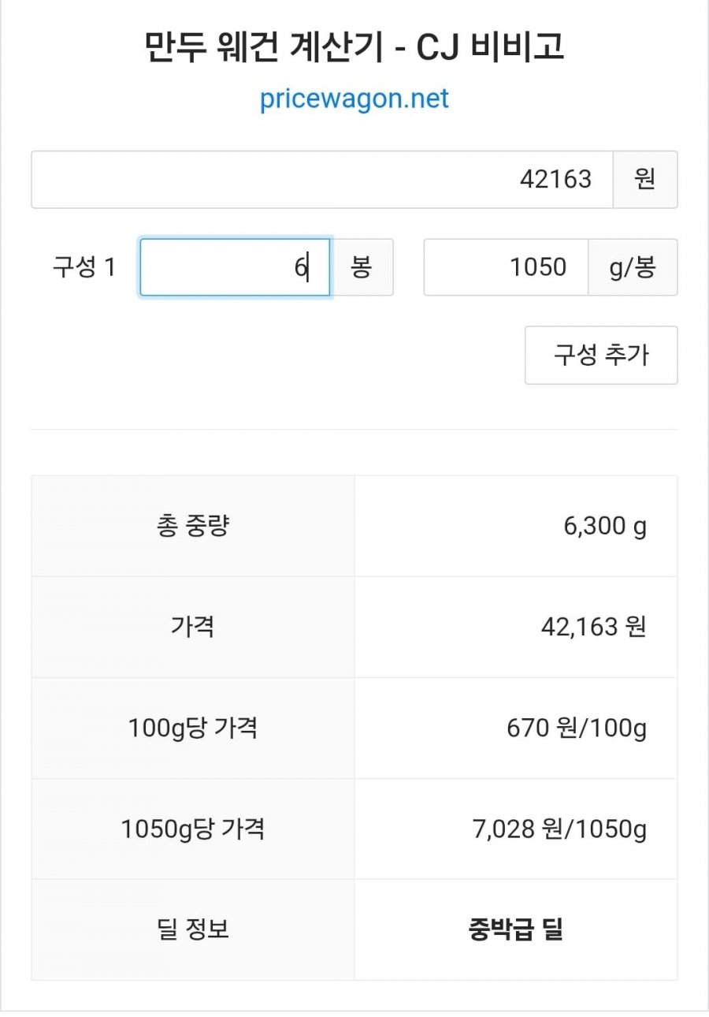Click the 1050 weight per bag field

(506, 268)
